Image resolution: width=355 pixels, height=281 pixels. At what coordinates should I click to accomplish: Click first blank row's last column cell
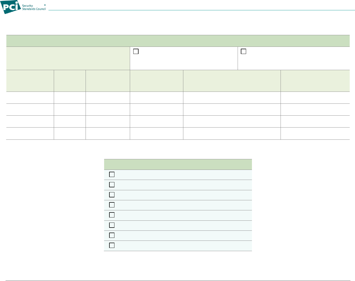click(x=315, y=98)
